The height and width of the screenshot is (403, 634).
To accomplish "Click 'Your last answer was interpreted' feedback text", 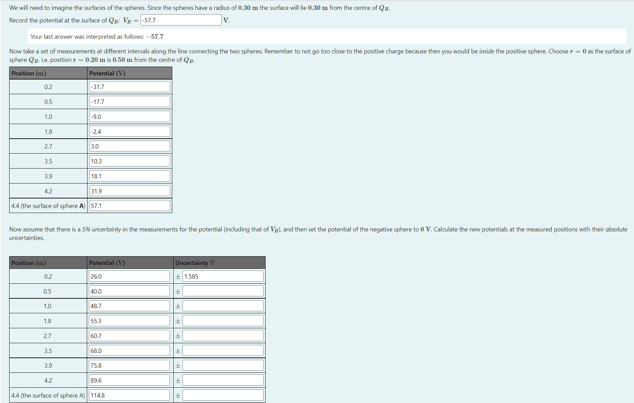I will pos(97,36).
